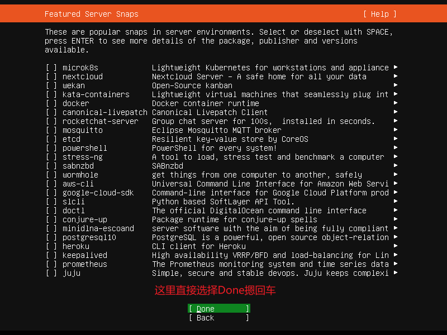Viewport: 447px width, 335px height.
Task: Open google-cloud-sdk details arrow
Action: [396, 192]
